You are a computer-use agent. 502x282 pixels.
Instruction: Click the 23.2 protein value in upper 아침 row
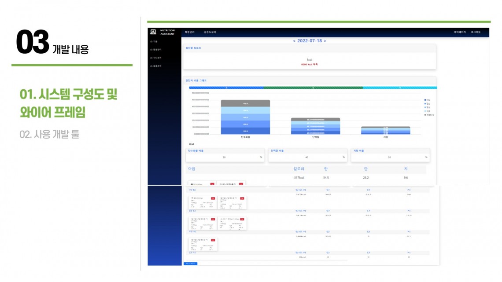pyautogui.click(x=365, y=177)
